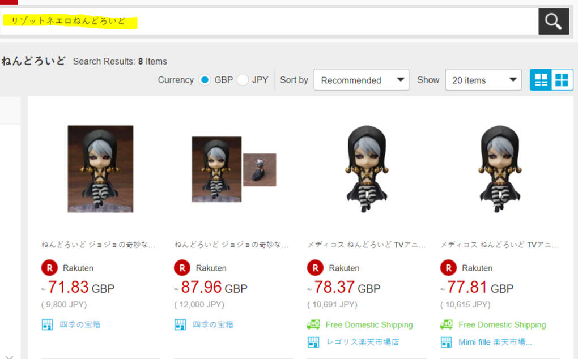The image size is (578, 359).
Task: Click the Recommended dropdown arrow
Action: 400,79
